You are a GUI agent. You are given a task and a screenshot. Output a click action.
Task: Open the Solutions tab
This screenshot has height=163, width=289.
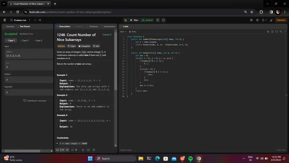coord(92,26)
